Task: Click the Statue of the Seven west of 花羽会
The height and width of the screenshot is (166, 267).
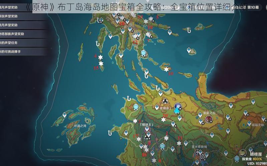Action: (x=136, y=107)
